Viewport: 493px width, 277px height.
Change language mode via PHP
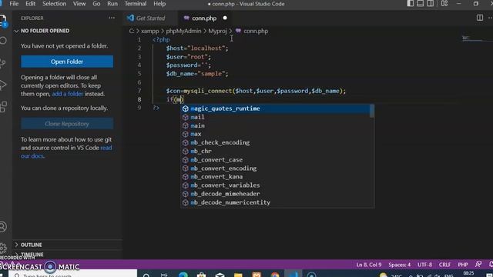463,265
